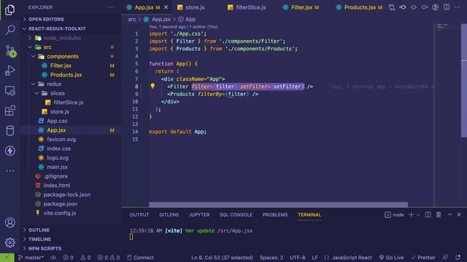
Task: Open the OUTPUT panel tab
Action: (139, 215)
